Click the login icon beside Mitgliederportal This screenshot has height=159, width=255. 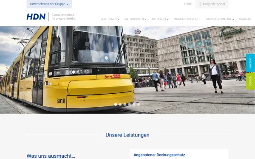pos(200,4)
